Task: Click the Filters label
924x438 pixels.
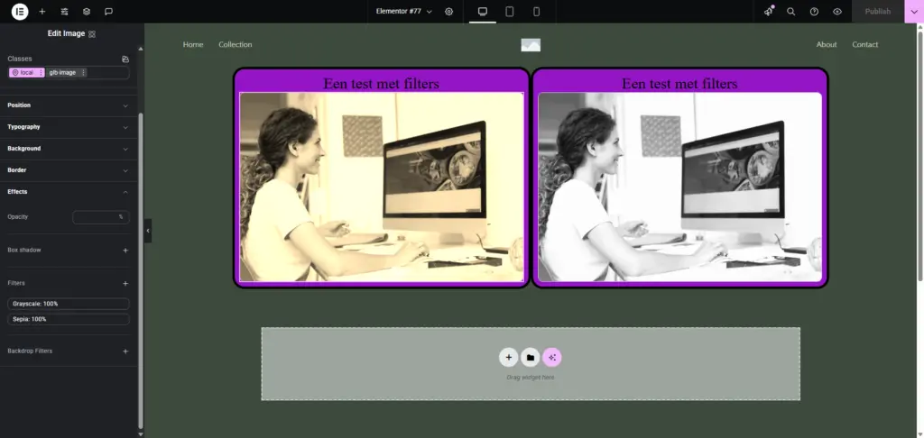Action: click(x=16, y=284)
